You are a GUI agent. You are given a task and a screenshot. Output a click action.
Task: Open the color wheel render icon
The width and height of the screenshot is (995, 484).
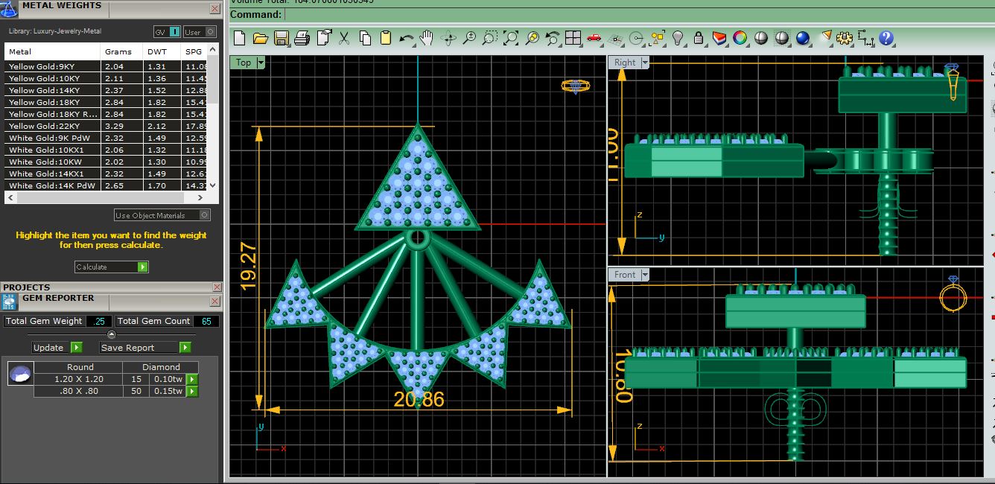pyautogui.click(x=740, y=38)
